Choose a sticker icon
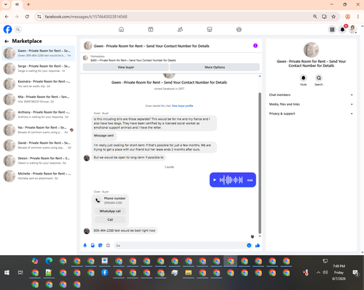This screenshot has height=290, width=364. coord(100,246)
